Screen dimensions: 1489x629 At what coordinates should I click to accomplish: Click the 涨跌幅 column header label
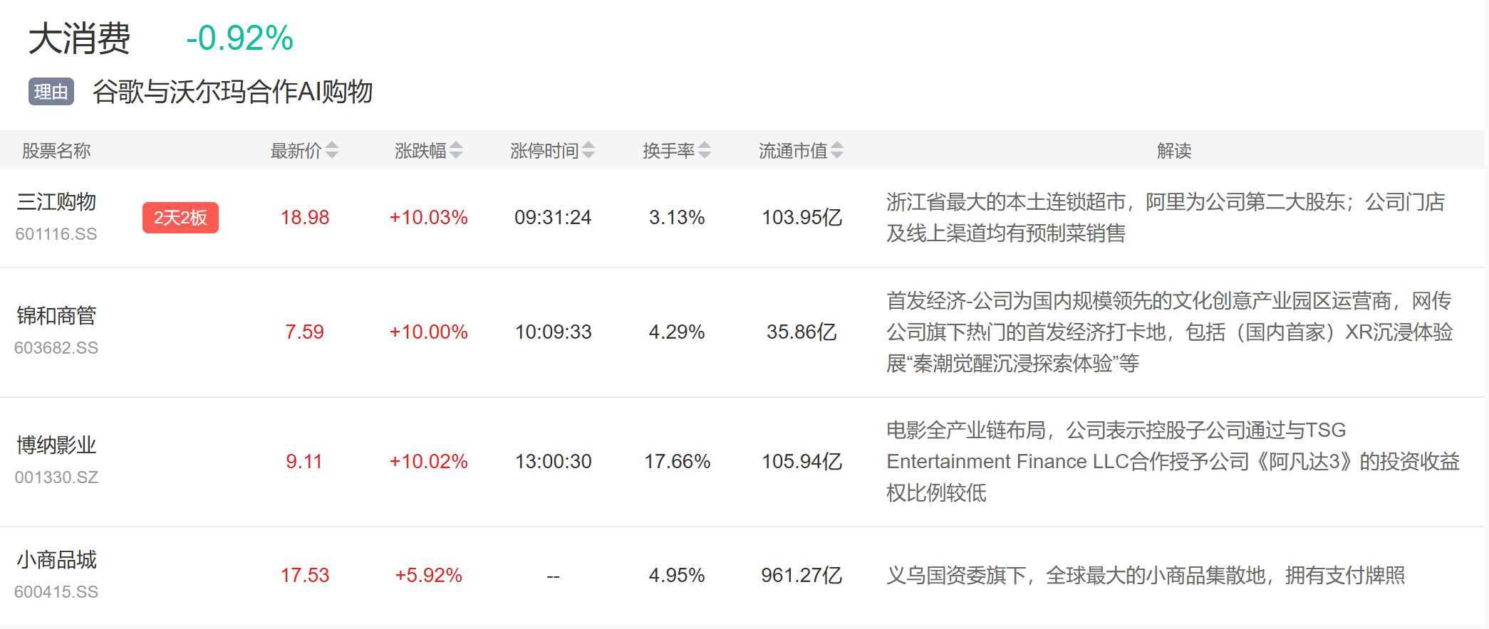click(420, 150)
